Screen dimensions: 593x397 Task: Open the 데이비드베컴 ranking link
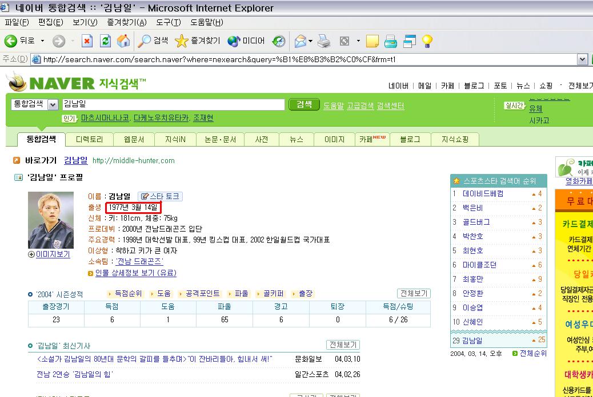click(x=483, y=194)
